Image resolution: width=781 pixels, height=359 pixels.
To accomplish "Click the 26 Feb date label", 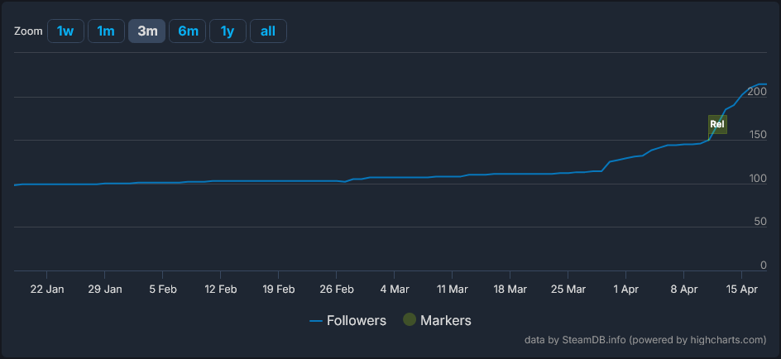I will [x=337, y=289].
